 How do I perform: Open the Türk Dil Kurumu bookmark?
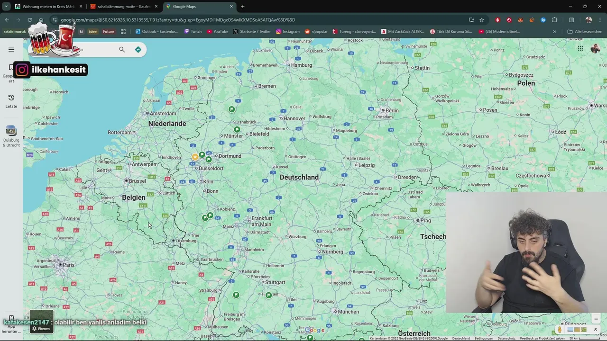pyautogui.click(x=451, y=32)
